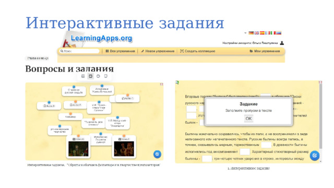Viewport: 334px width, 188px height.
Task: Open the right video thumbnail card
Action: pyautogui.click(x=124, y=147)
